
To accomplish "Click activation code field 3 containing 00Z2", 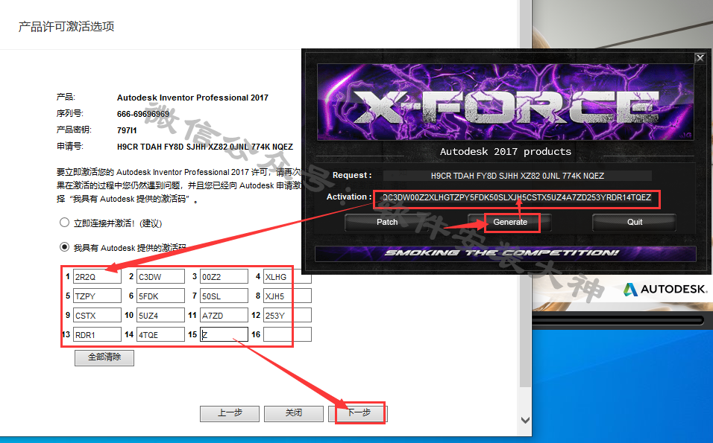I will 224,276.
